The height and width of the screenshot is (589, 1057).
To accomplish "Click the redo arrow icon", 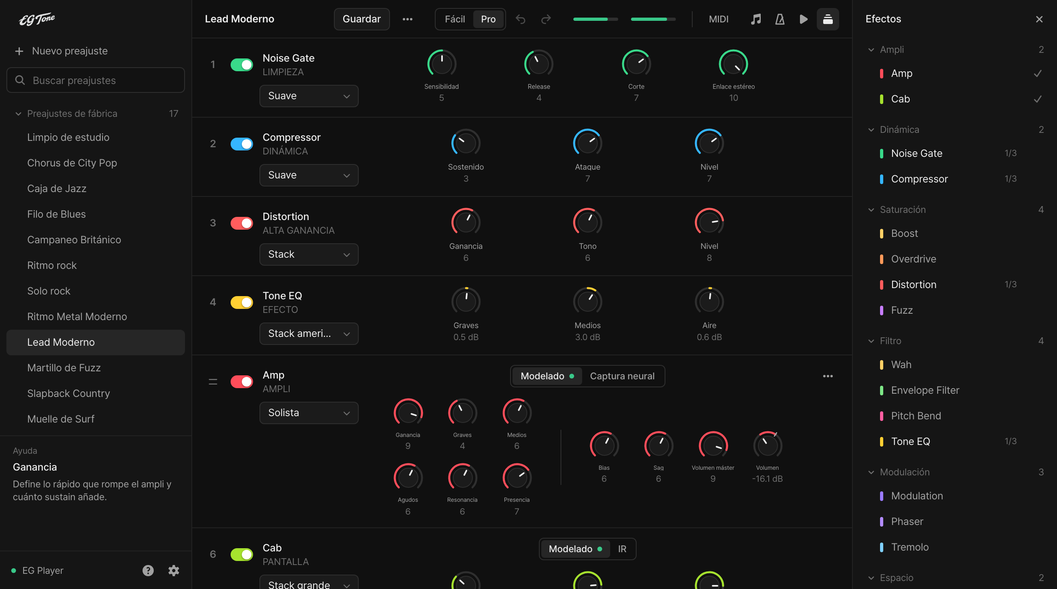I will click(546, 19).
